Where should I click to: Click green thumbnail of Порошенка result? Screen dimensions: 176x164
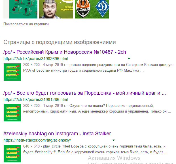(x=12, y=113)
